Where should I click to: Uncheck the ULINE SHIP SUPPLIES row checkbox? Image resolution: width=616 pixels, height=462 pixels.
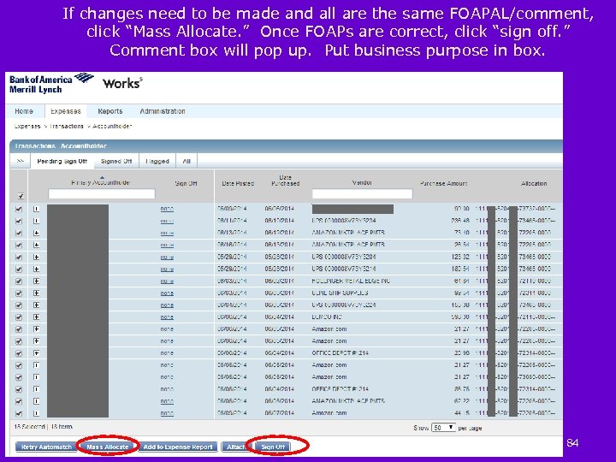click(x=19, y=293)
